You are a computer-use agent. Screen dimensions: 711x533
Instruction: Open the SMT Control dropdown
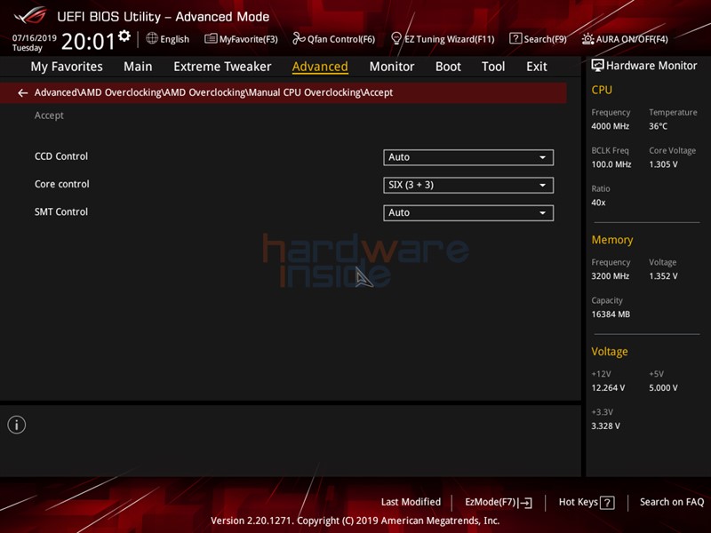click(468, 212)
